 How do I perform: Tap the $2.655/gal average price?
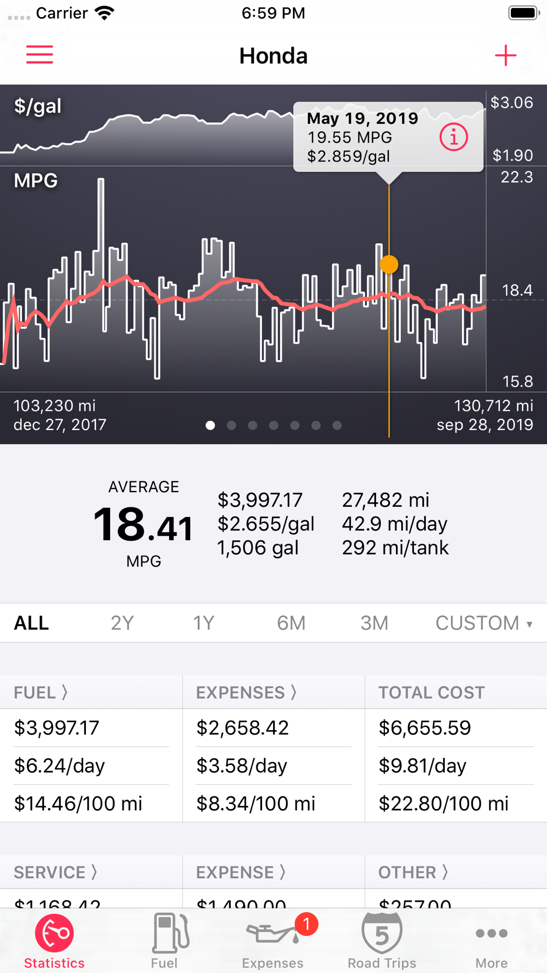(x=266, y=524)
